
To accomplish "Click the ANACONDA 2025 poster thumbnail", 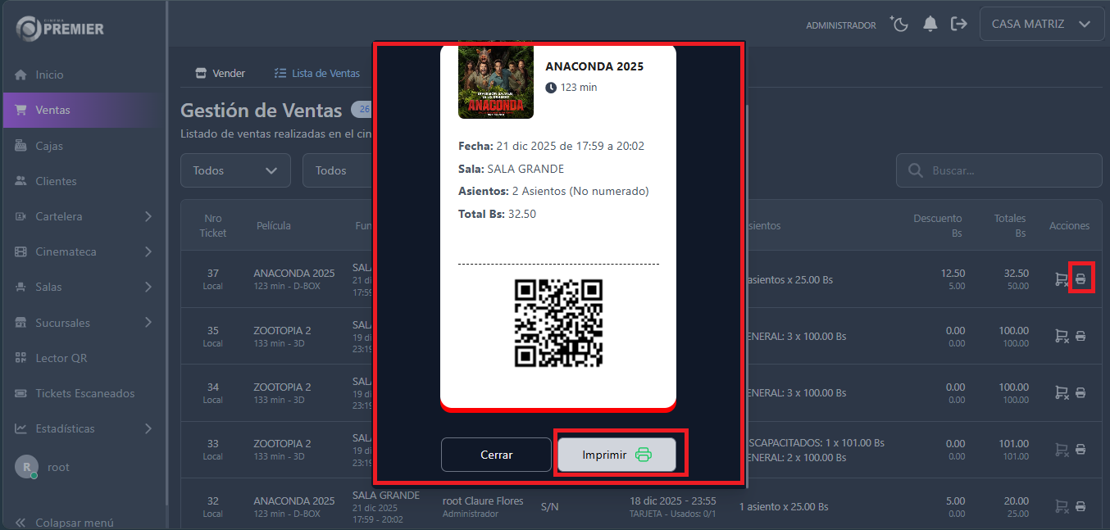I will coord(495,82).
